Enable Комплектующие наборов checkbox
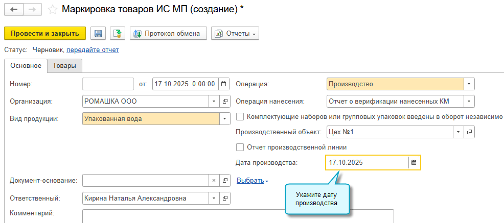This screenshot has width=504, height=223. [240, 116]
